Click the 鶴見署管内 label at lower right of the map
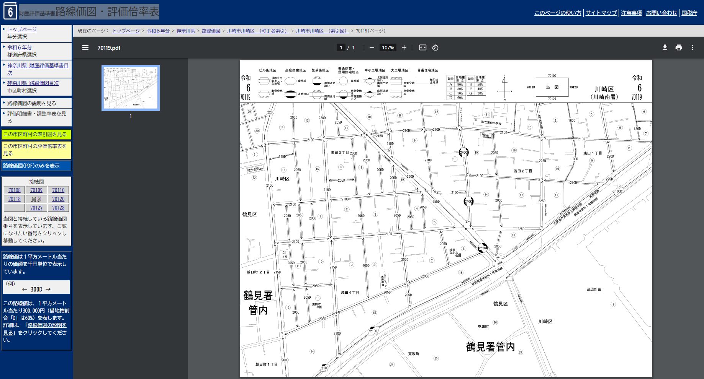 tap(490, 347)
